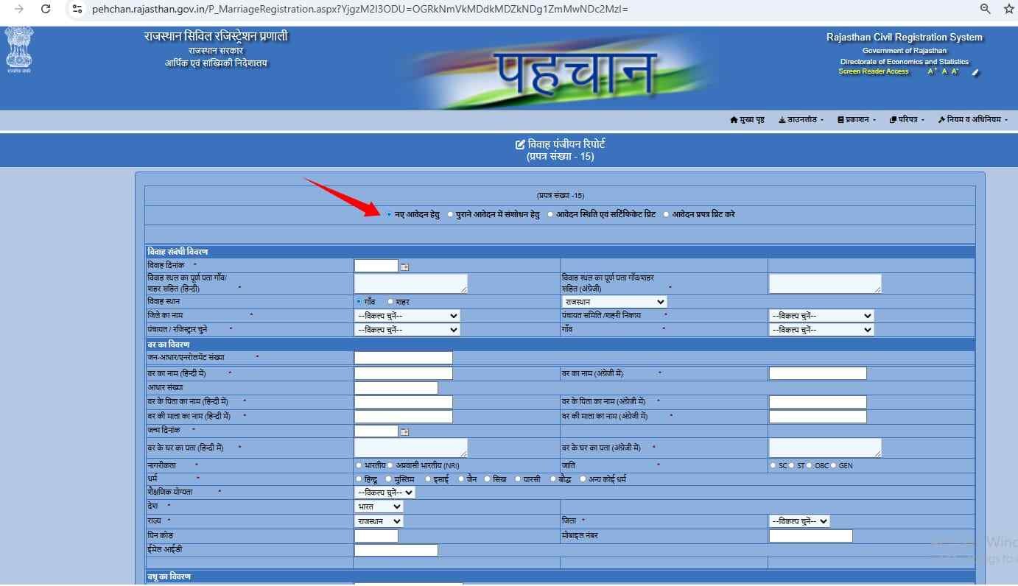Open the 'डाउनलोड' menu in navigation bar
The image size is (1018, 586).
(801, 120)
